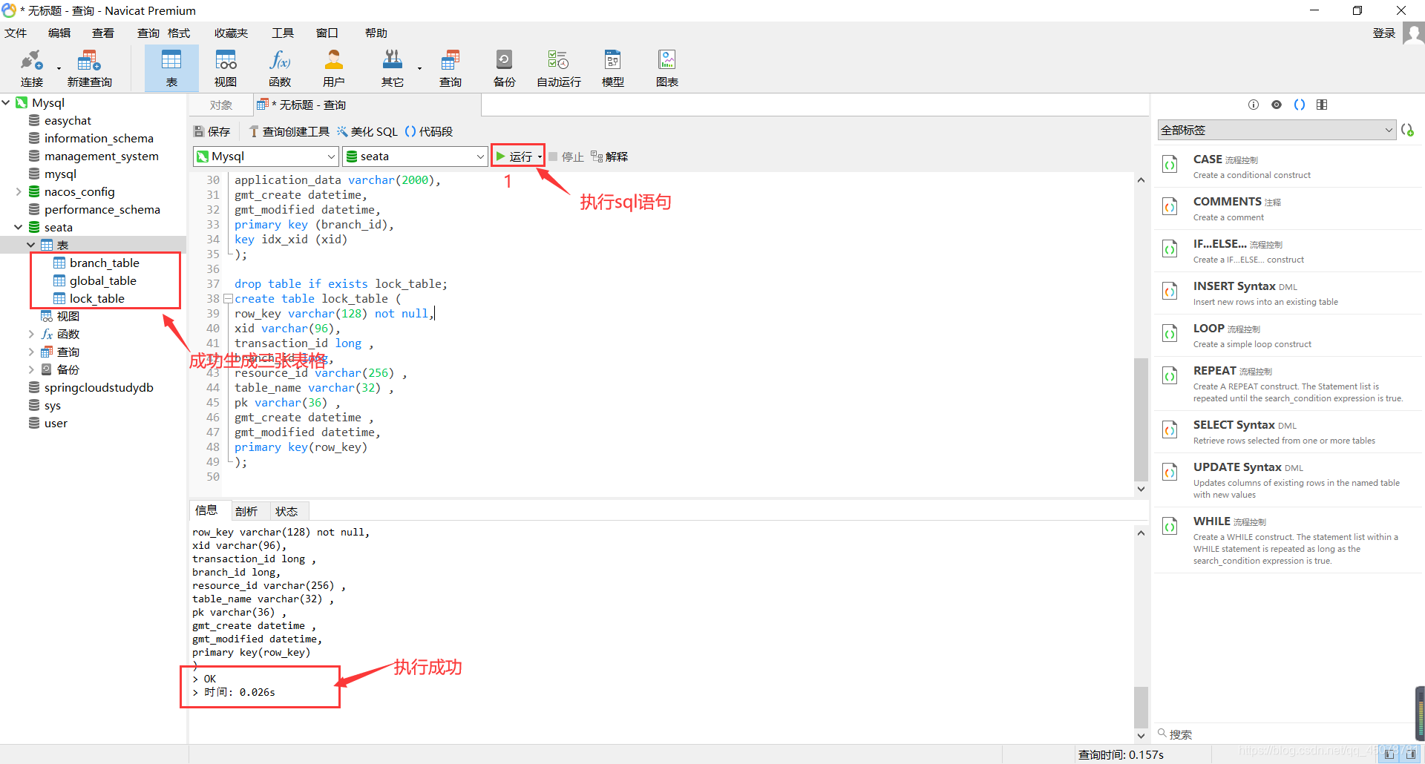Open the seata database dropdown

tap(415, 157)
